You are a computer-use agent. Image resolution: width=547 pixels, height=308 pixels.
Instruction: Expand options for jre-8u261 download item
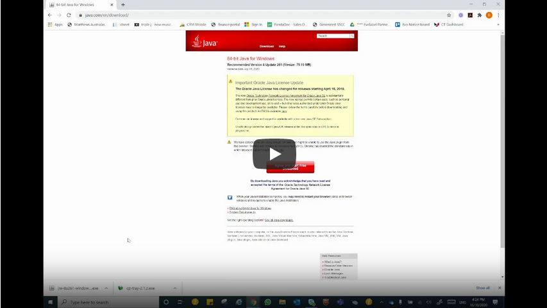tap(106, 288)
